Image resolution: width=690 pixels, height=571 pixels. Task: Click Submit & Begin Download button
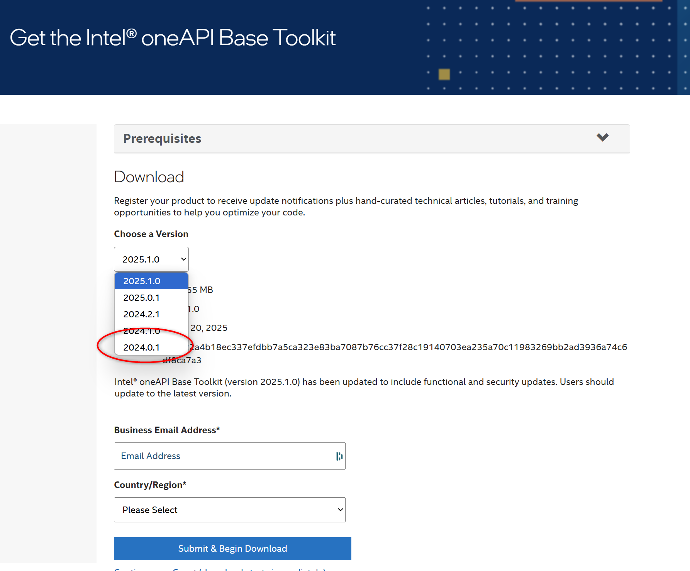pyautogui.click(x=232, y=549)
